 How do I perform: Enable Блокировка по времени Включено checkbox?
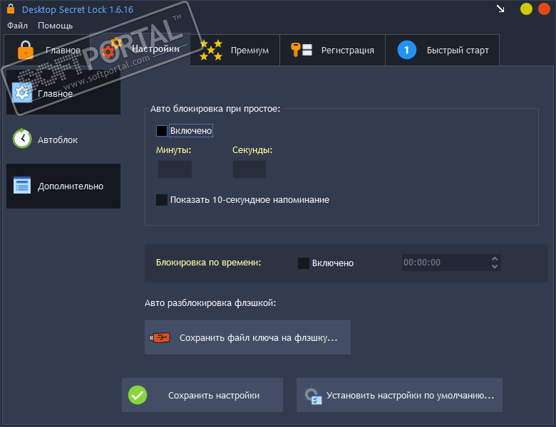click(304, 263)
